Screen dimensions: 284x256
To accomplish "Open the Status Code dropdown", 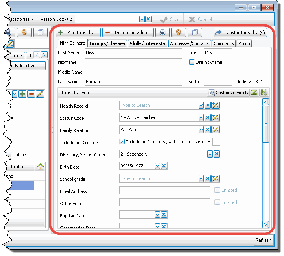I will click(x=201, y=117).
